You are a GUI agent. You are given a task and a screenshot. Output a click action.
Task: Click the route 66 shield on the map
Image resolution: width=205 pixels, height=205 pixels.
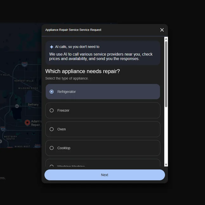[x=17, y=106]
